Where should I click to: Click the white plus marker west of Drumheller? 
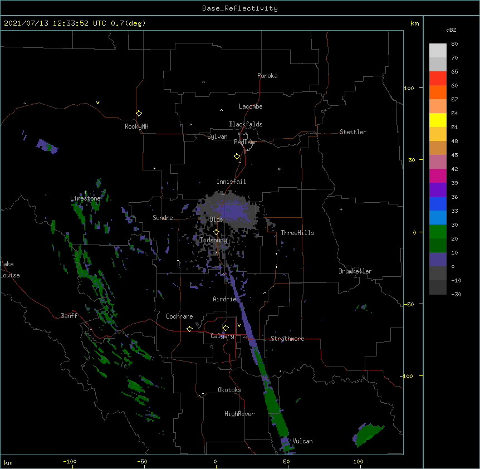[x=341, y=209]
